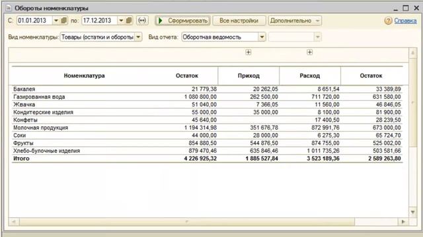Select the Жвачка row name
The height and width of the screenshot is (237, 423).
(24, 104)
